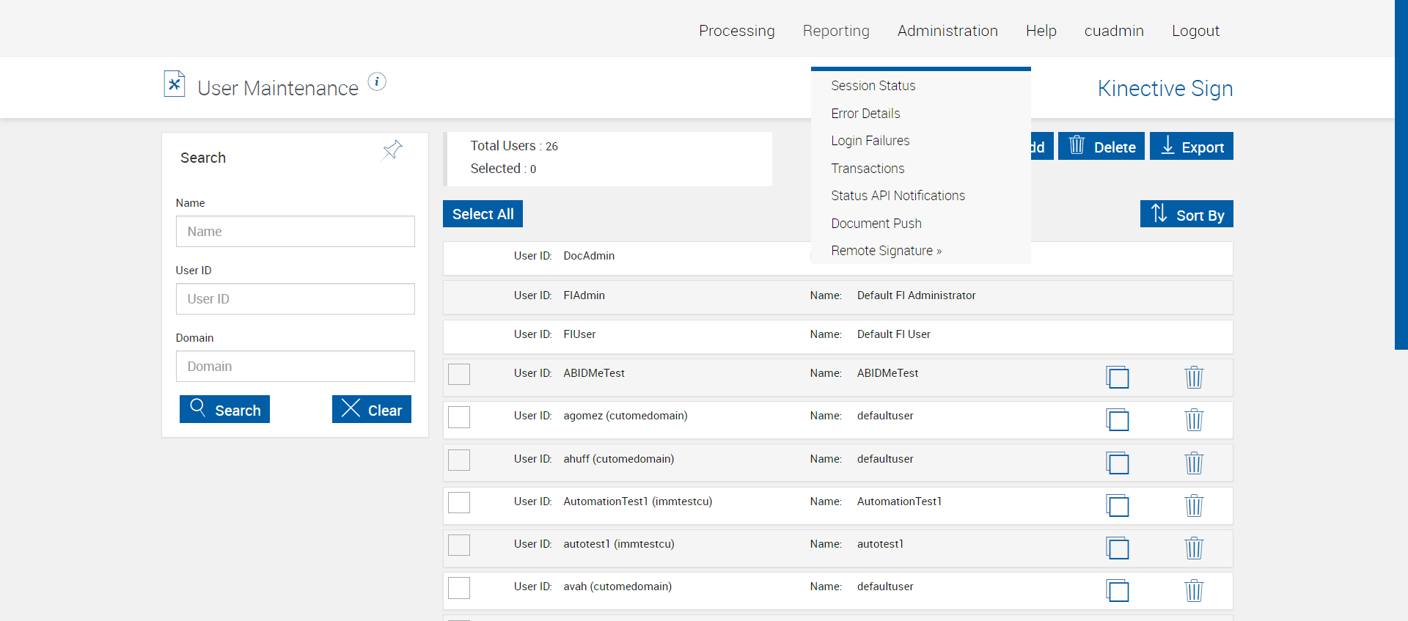Expand the Remote Signature submenu
Screen dimensions: 1408x621
[886, 251]
